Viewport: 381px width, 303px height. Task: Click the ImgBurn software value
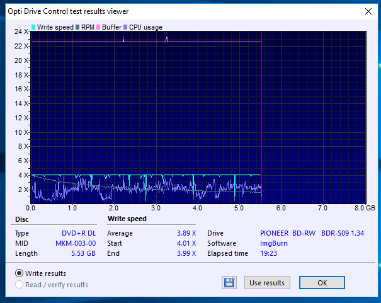coord(274,243)
